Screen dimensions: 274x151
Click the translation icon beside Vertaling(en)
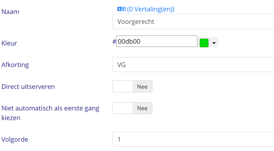pyautogui.click(x=121, y=9)
